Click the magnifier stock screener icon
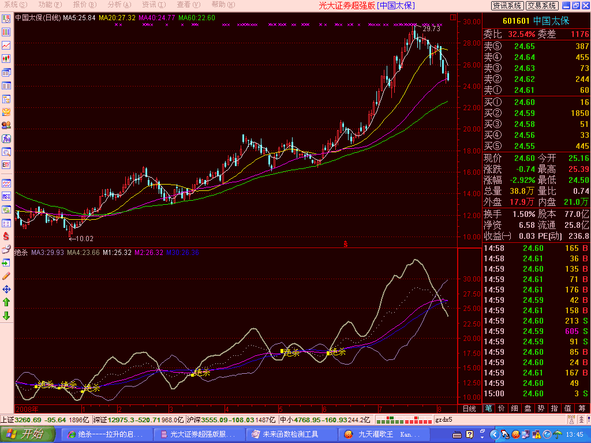The height and width of the screenshot is (443, 591). tap(6, 152)
